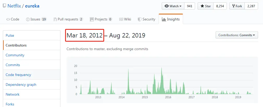263x107 pixels.
Task: Click the 2018 label on chart axis
Action: pos(215,97)
